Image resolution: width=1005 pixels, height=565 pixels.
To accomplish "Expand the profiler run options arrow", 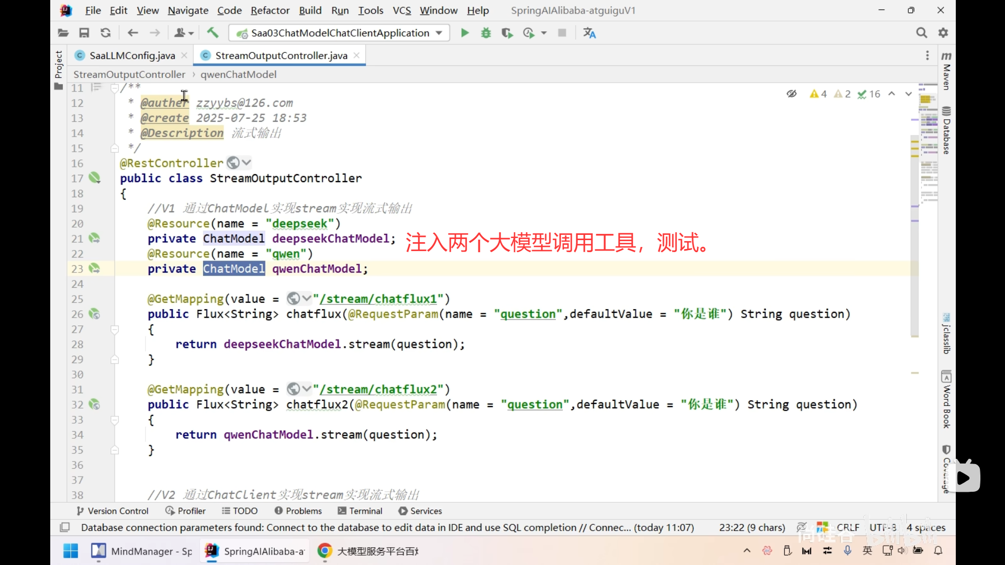I will point(544,33).
